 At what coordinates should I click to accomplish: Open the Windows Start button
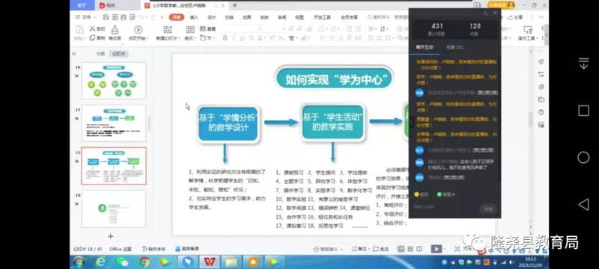pyautogui.click(x=79, y=262)
